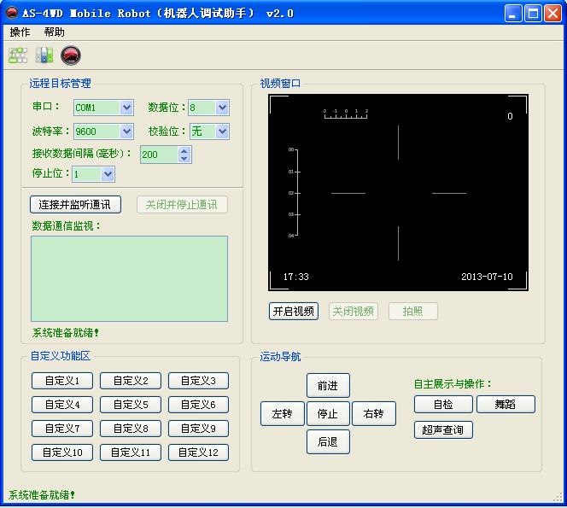Start the 舞蹈 dance routine
The width and height of the screenshot is (567, 508).
[506, 405]
